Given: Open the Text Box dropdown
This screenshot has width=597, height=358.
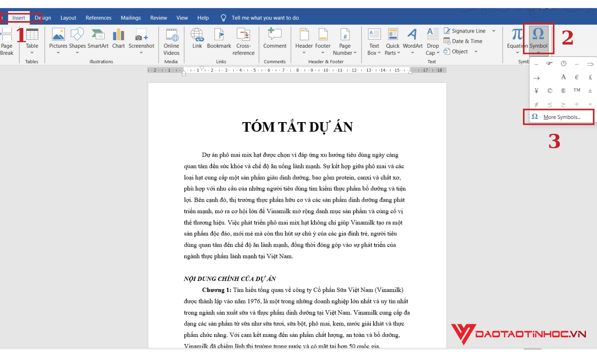Looking at the screenshot, I should point(374,41).
